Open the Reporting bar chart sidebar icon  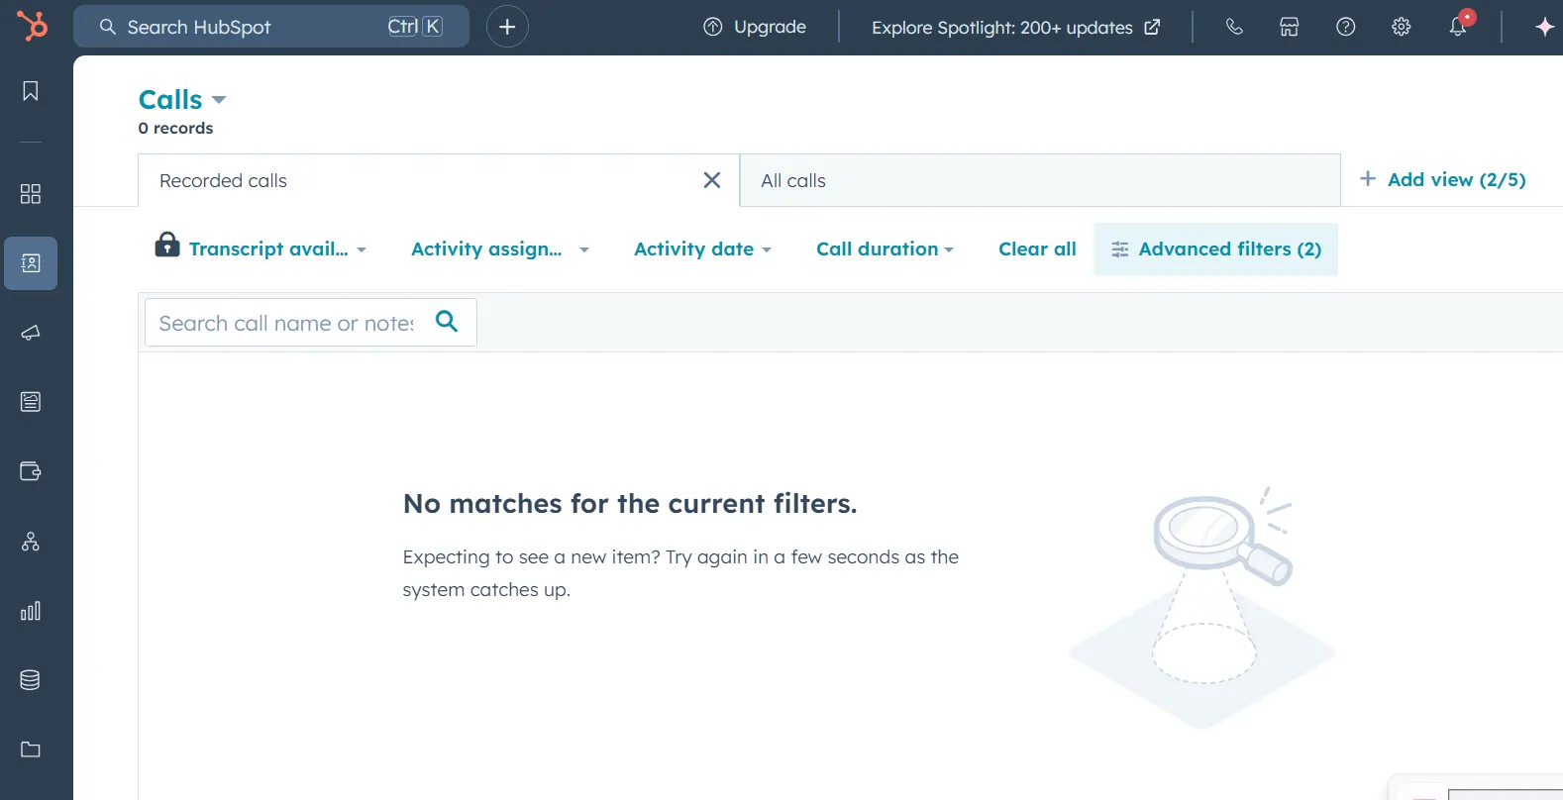coord(31,611)
